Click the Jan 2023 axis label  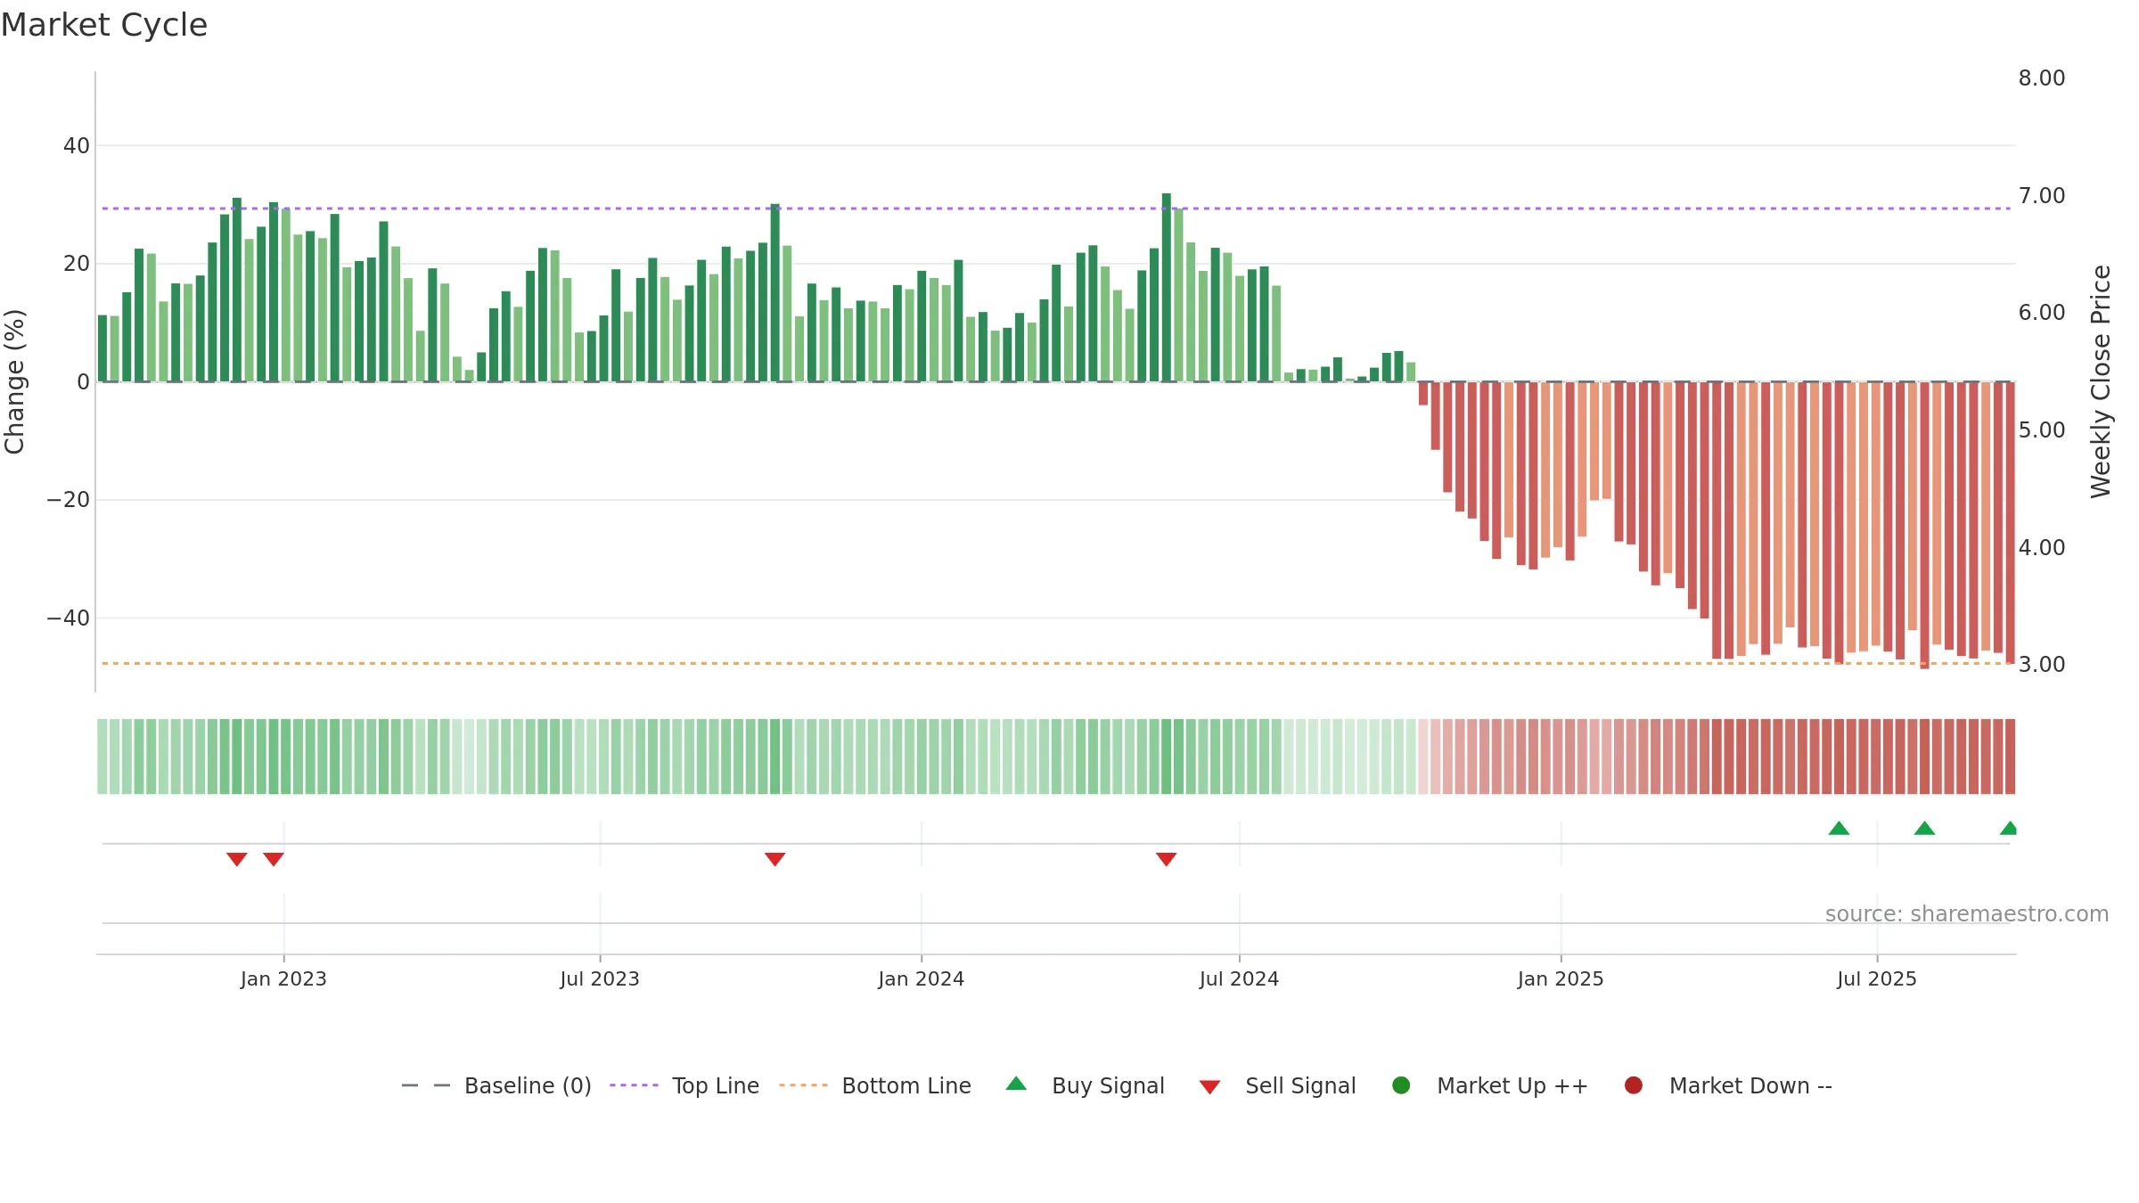pyautogui.click(x=283, y=978)
